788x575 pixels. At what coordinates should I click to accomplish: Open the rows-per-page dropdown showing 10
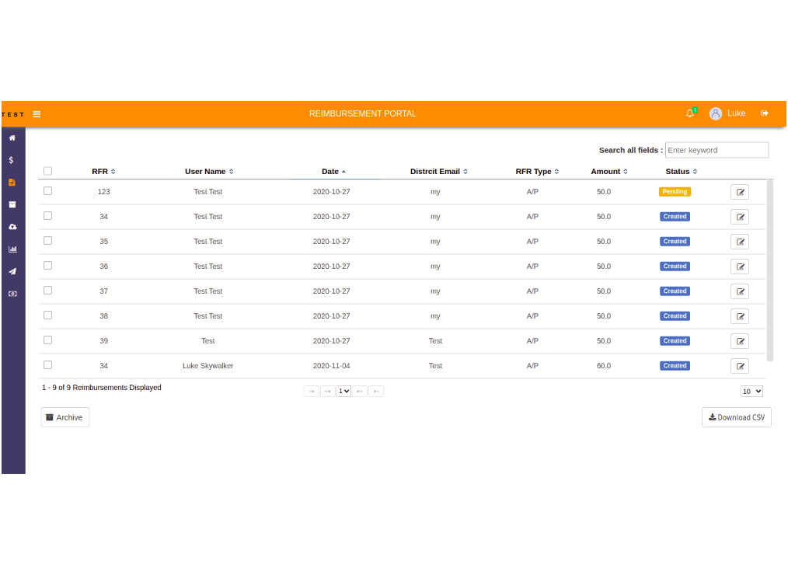[751, 391]
